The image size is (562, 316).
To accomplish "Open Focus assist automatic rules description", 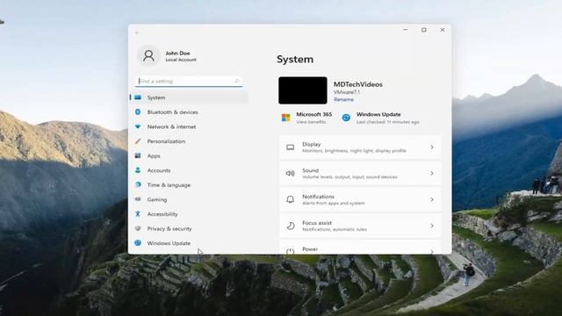I will pos(335,229).
